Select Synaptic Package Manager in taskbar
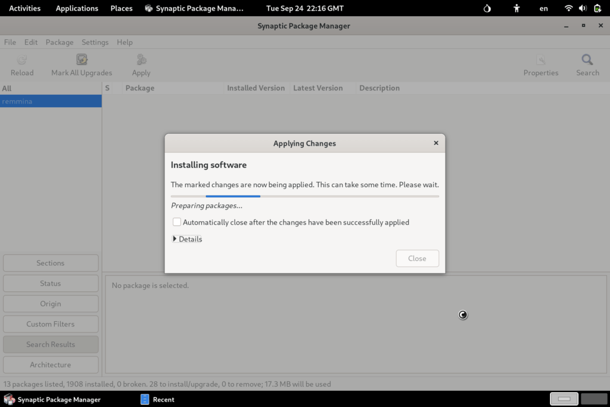This screenshot has height=407, width=610. pos(52,399)
